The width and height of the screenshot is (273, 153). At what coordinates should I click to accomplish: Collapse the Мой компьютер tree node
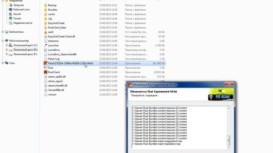click(x=3, y=41)
